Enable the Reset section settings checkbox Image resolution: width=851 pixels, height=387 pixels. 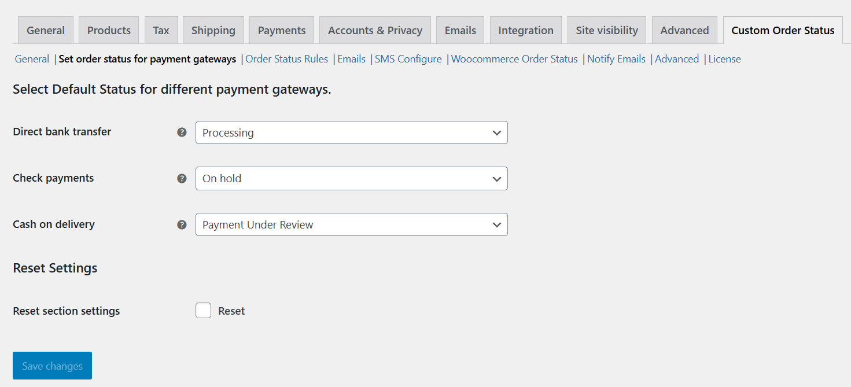click(203, 311)
